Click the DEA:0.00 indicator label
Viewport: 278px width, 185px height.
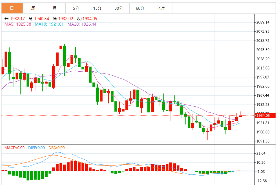tap(56, 148)
